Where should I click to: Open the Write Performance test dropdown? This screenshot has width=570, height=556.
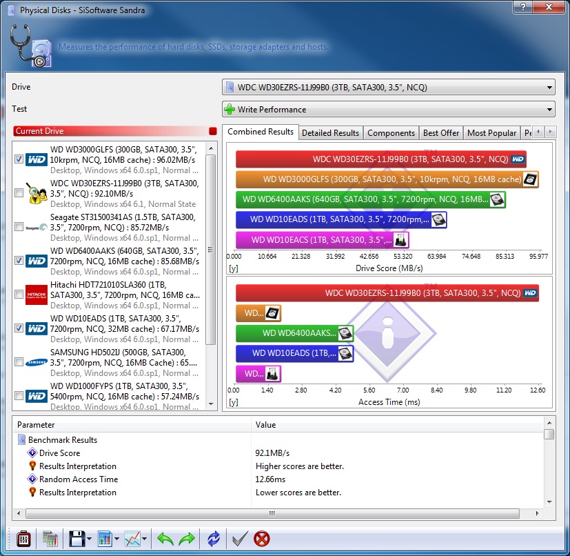(x=389, y=109)
